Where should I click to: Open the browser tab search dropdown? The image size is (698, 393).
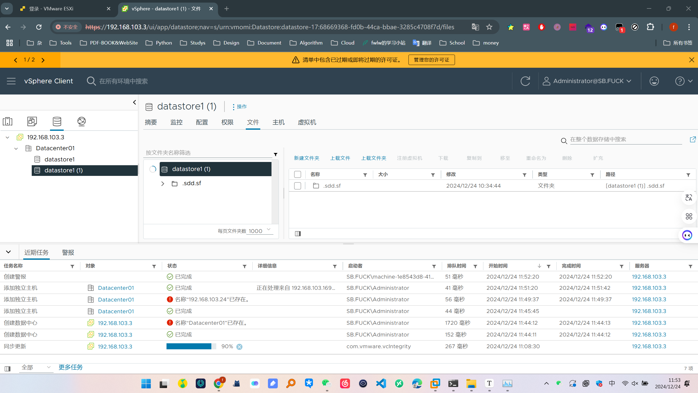pyautogui.click(x=7, y=8)
